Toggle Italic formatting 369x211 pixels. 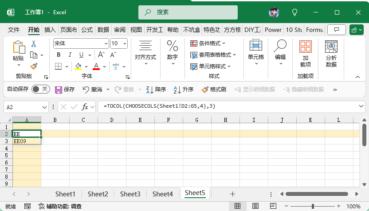click(70, 55)
